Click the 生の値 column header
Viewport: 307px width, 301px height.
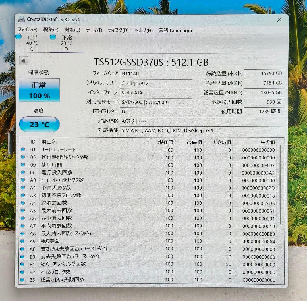pos(267,142)
